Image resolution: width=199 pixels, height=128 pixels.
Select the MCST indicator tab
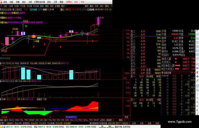(96, 120)
